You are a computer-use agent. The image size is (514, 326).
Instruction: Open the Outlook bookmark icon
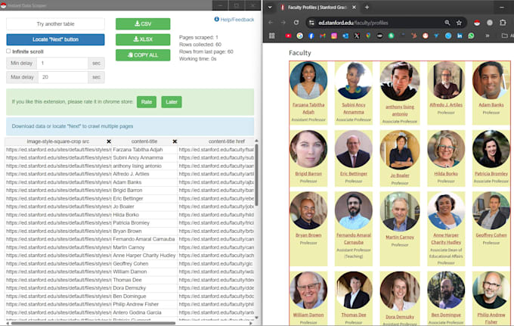coord(345,36)
